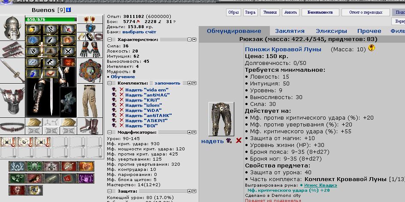The image size is (405, 202).
Task: Click the equipped earrings slot
Action: click(x=90, y=19)
